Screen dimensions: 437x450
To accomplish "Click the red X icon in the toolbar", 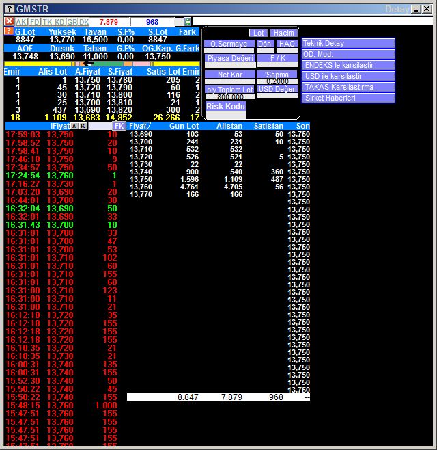I will coord(9,22).
